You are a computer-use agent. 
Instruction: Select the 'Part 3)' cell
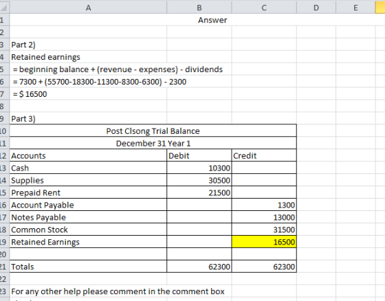click(88, 119)
